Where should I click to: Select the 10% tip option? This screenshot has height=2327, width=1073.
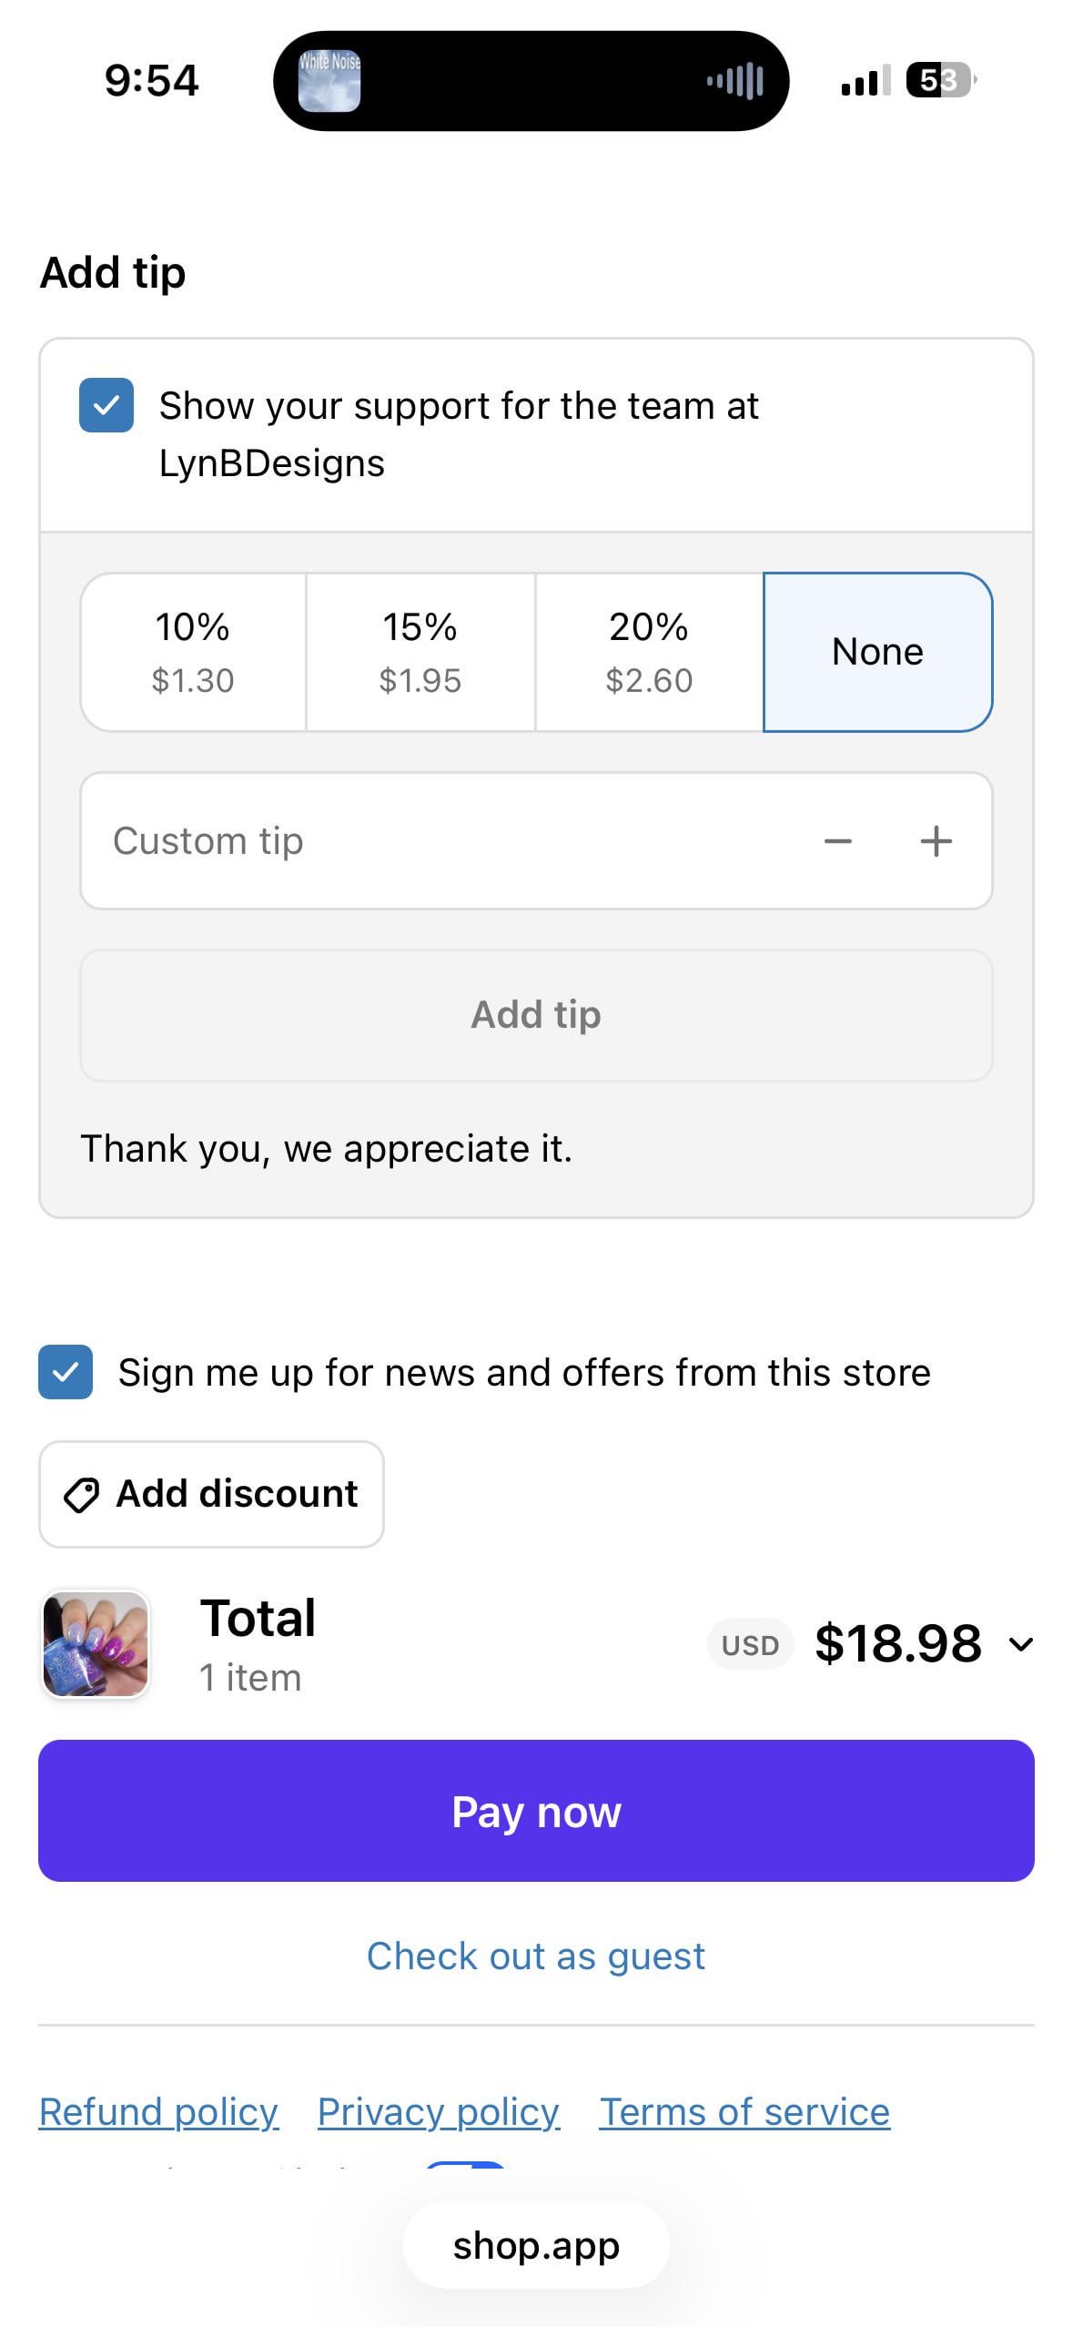[x=193, y=652]
